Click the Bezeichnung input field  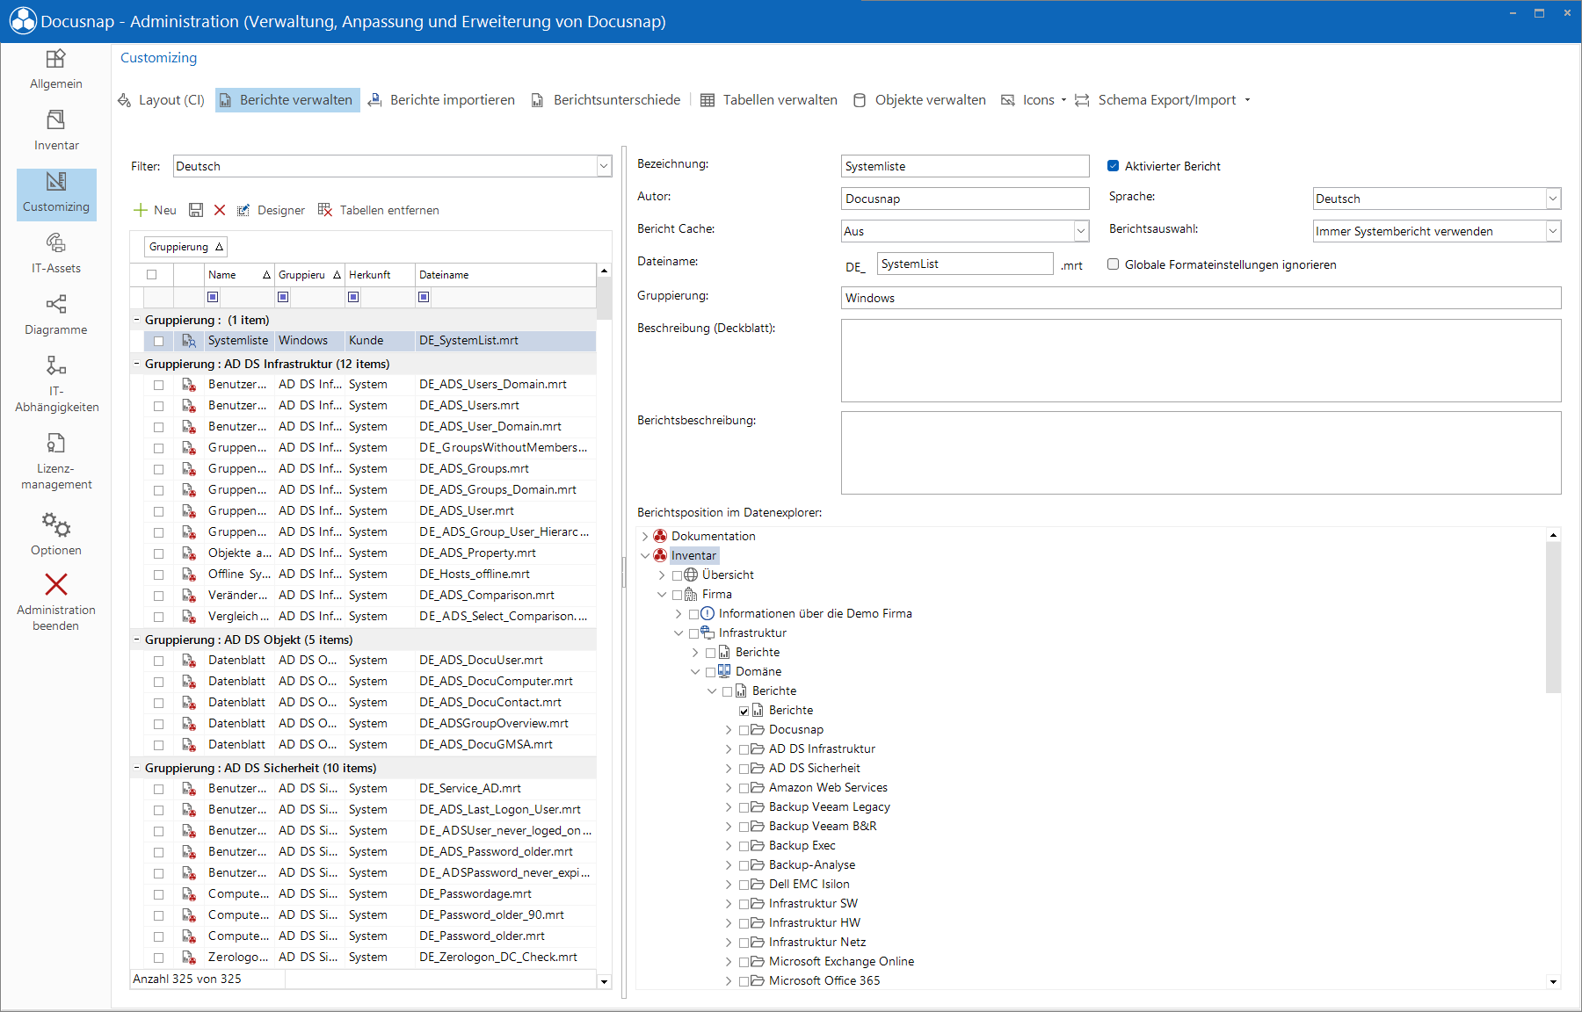pos(965,166)
